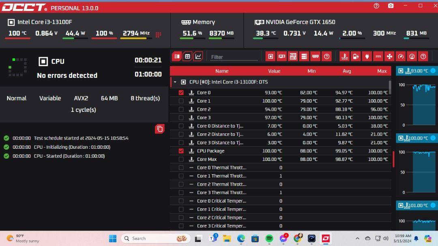Open Spotify from the taskbar

269,238
